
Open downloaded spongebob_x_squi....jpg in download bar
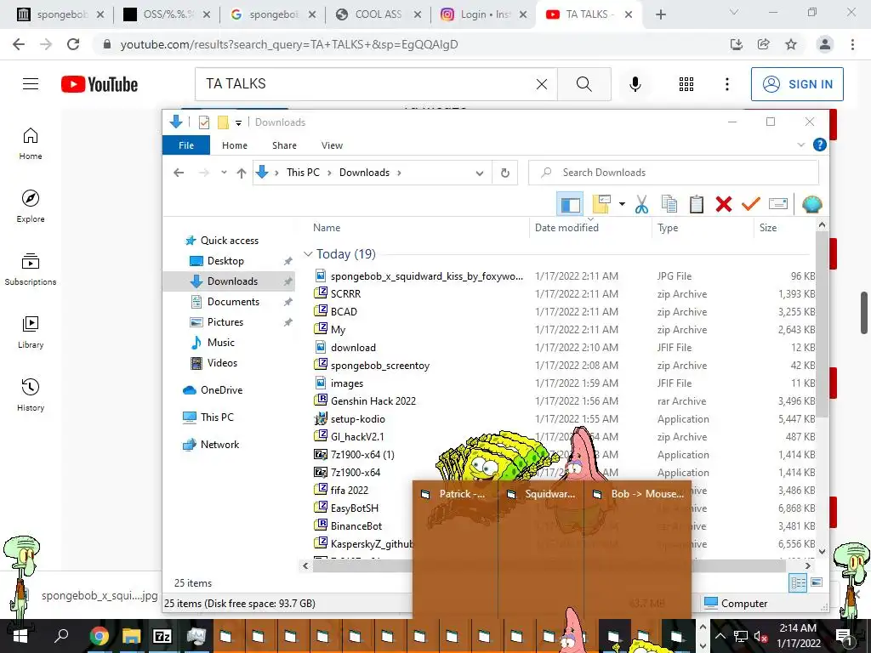pos(100,596)
